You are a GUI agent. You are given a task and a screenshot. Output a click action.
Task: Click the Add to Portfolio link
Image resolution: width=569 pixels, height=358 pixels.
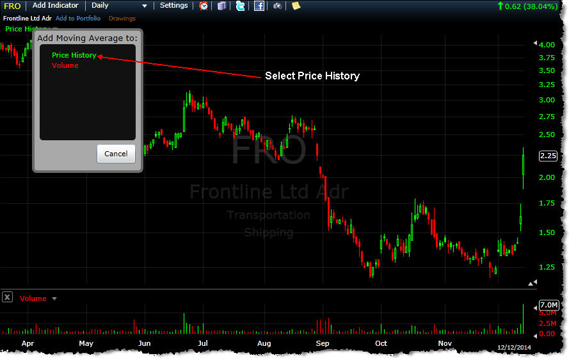point(78,18)
